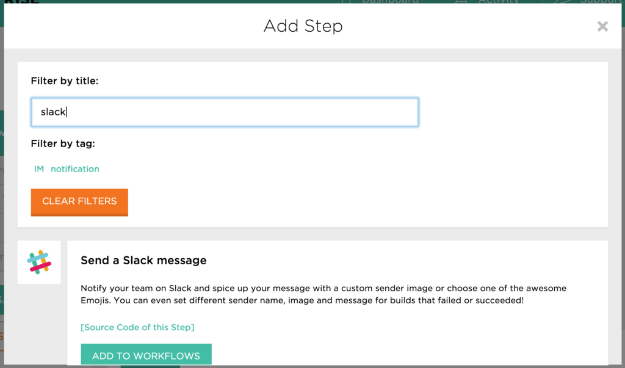The width and height of the screenshot is (625, 368).
Task: Open Source Code of this Step link
Action: 137,327
